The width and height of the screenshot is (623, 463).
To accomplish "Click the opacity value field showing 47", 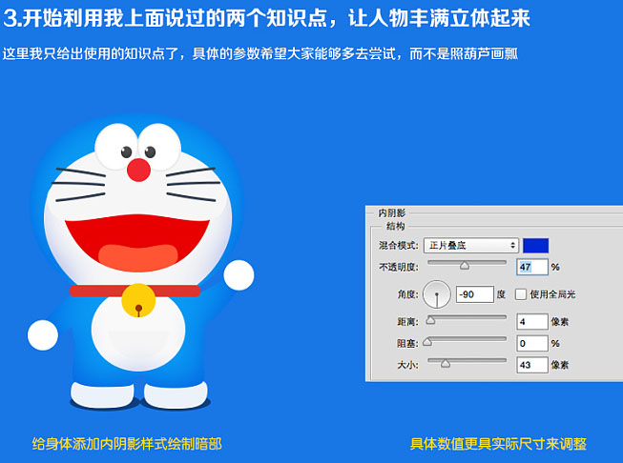I will pyautogui.click(x=532, y=267).
